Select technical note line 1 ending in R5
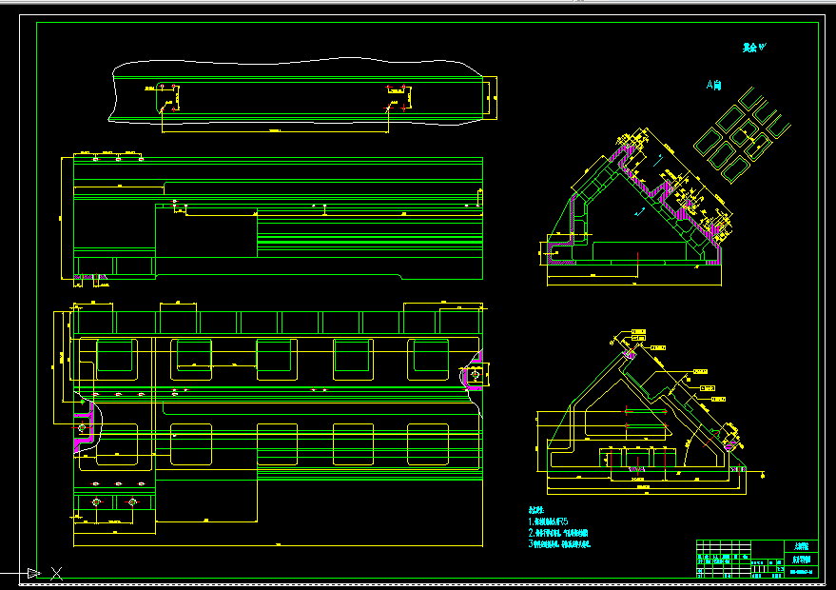The image size is (836, 590). (548, 521)
